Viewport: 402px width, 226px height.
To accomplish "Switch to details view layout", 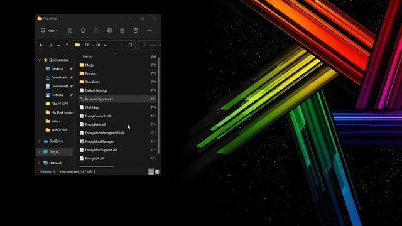I will click(x=151, y=171).
